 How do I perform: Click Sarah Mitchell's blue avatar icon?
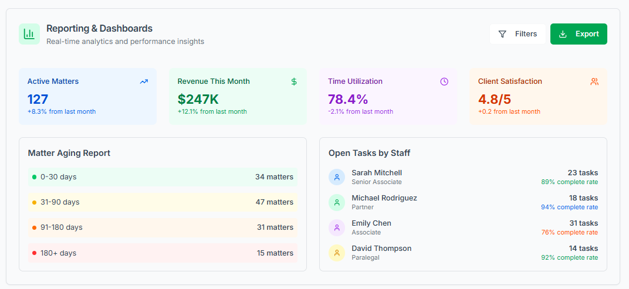click(x=337, y=177)
